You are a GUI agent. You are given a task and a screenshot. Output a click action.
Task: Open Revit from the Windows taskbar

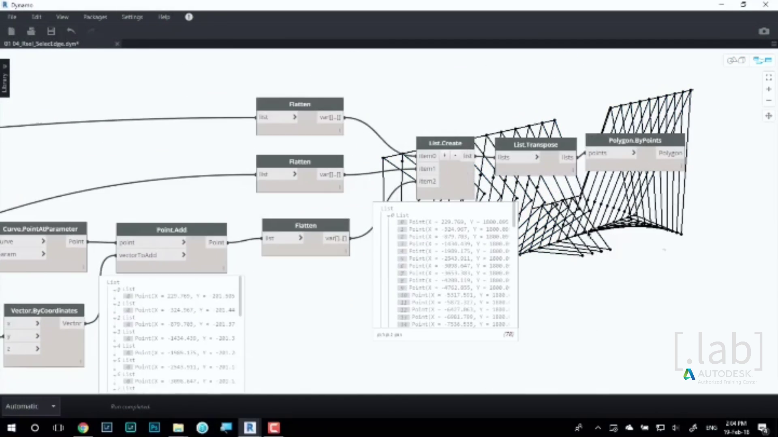tap(250, 428)
